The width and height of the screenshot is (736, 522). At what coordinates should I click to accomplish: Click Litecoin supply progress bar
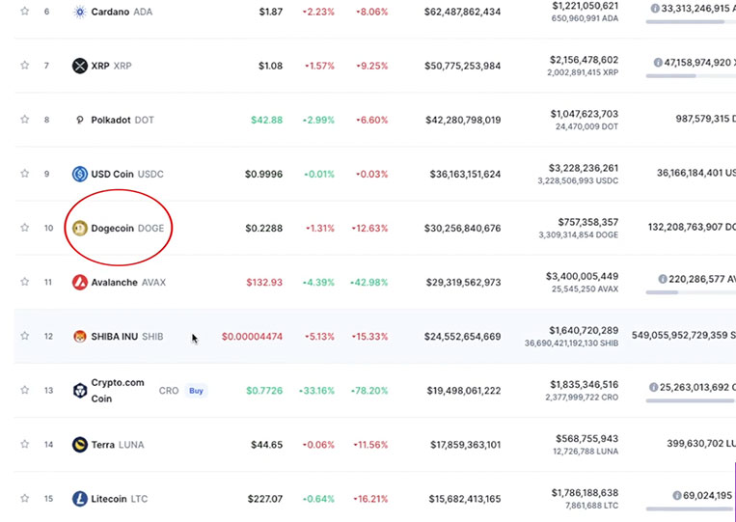(x=690, y=508)
